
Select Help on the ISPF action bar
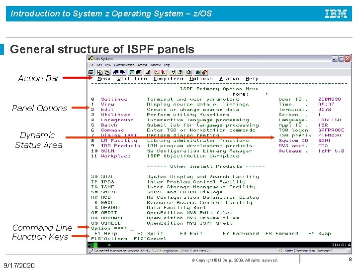pos(252,79)
